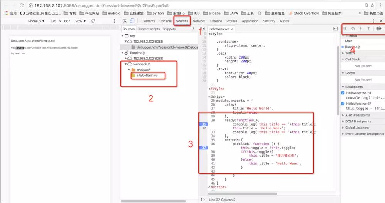The image size is (385, 203).
Task: Activate the inspect element selector icon
Action: coord(125,21)
